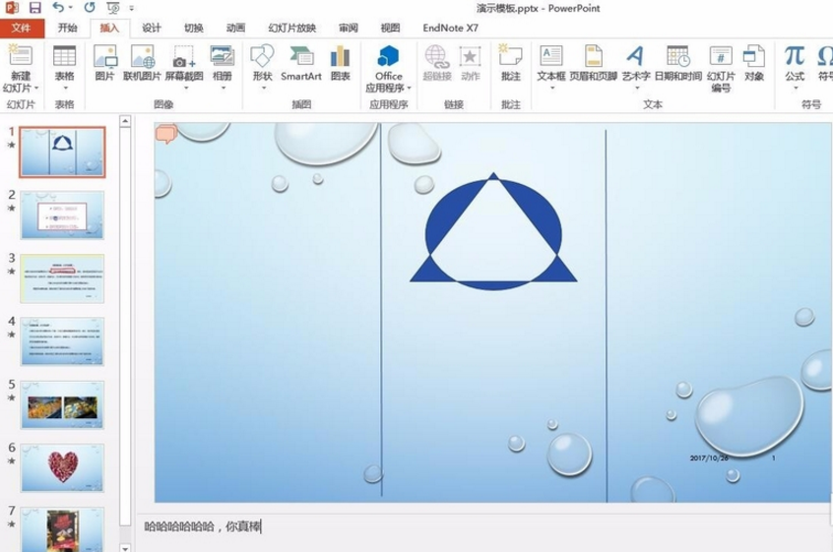Click in the notes pane text
This screenshot has height=552, width=833.
(203, 526)
